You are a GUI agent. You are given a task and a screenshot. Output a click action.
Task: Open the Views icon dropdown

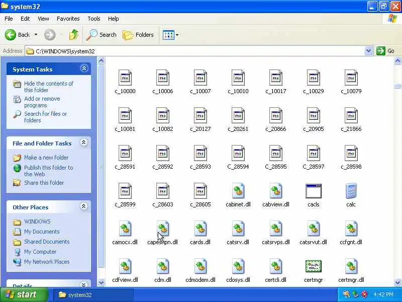(x=170, y=35)
